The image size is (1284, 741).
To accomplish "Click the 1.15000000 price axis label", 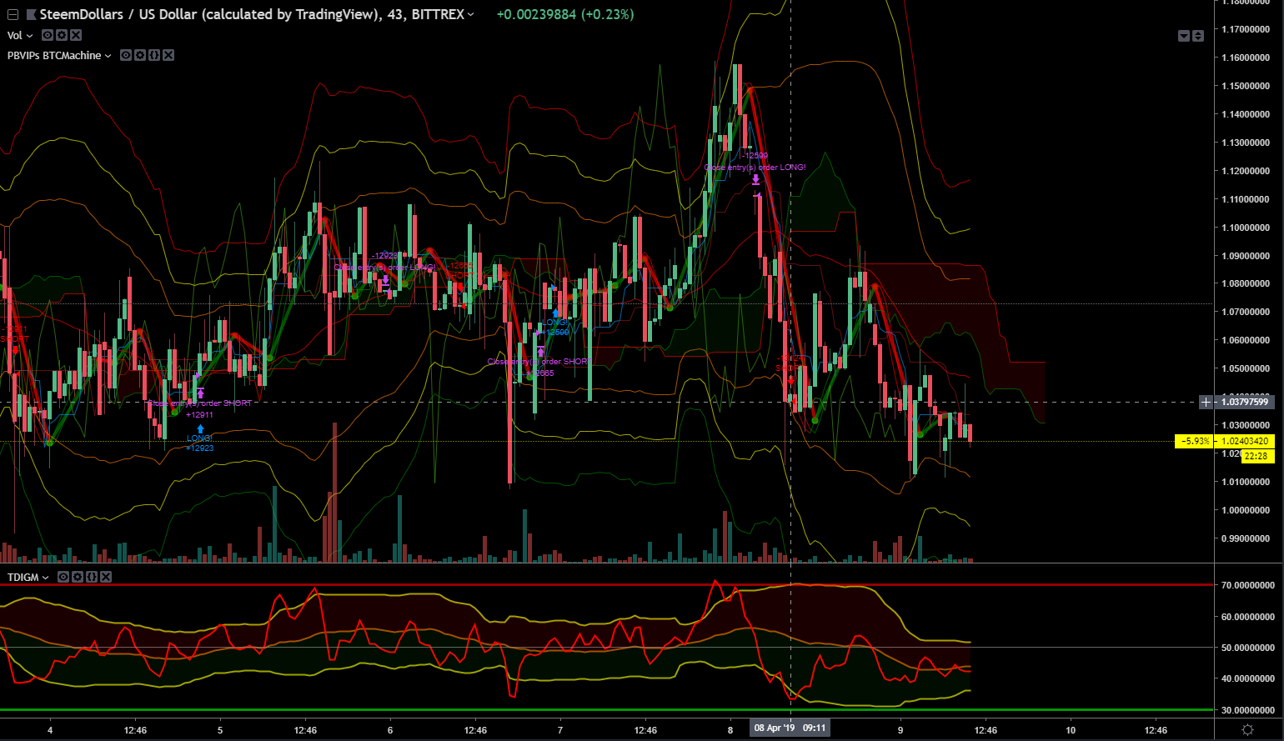I will [x=1245, y=86].
